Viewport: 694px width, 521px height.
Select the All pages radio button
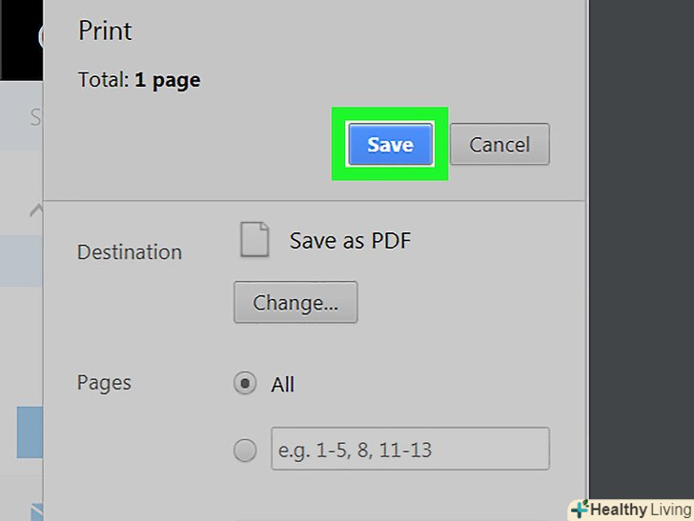click(245, 384)
